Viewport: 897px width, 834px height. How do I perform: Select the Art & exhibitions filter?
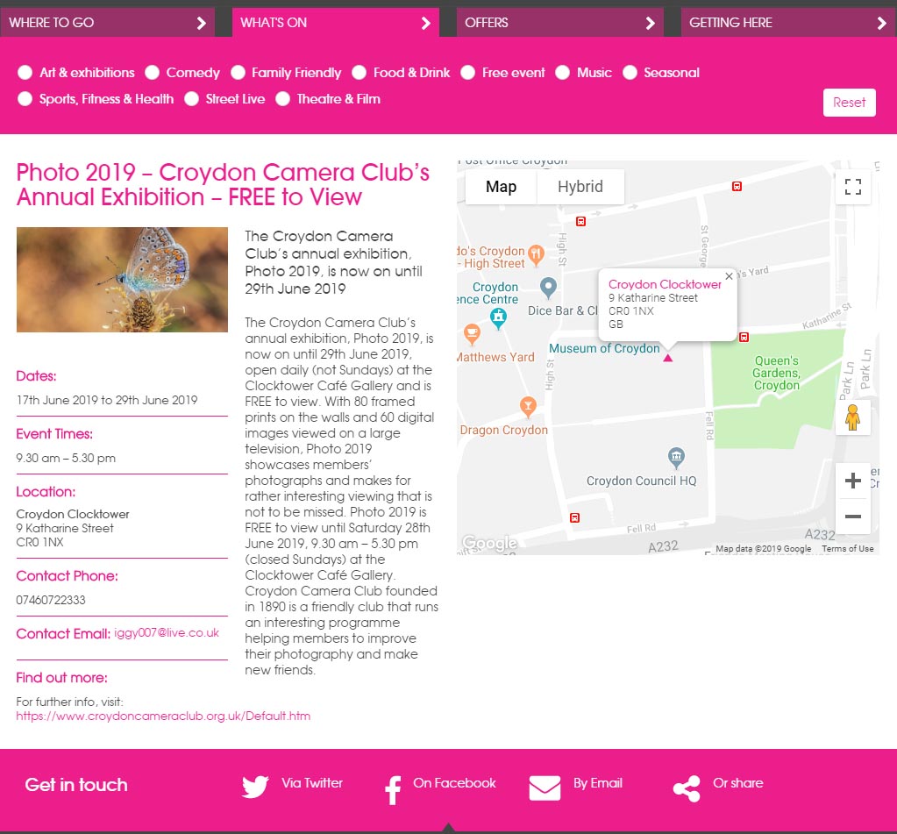(25, 73)
